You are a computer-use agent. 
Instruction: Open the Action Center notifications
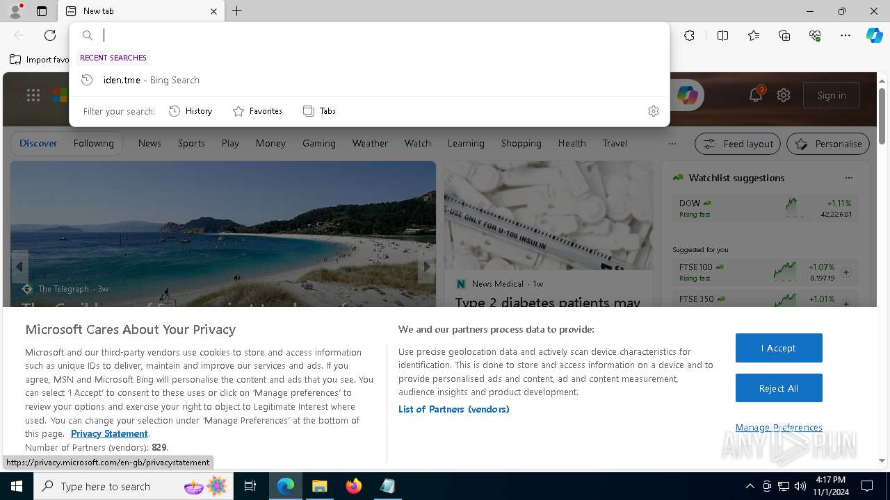867,486
